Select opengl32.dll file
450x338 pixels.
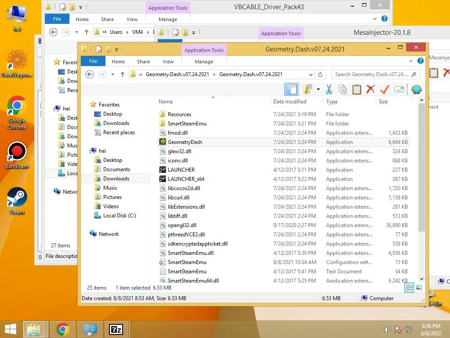(x=283, y=225)
